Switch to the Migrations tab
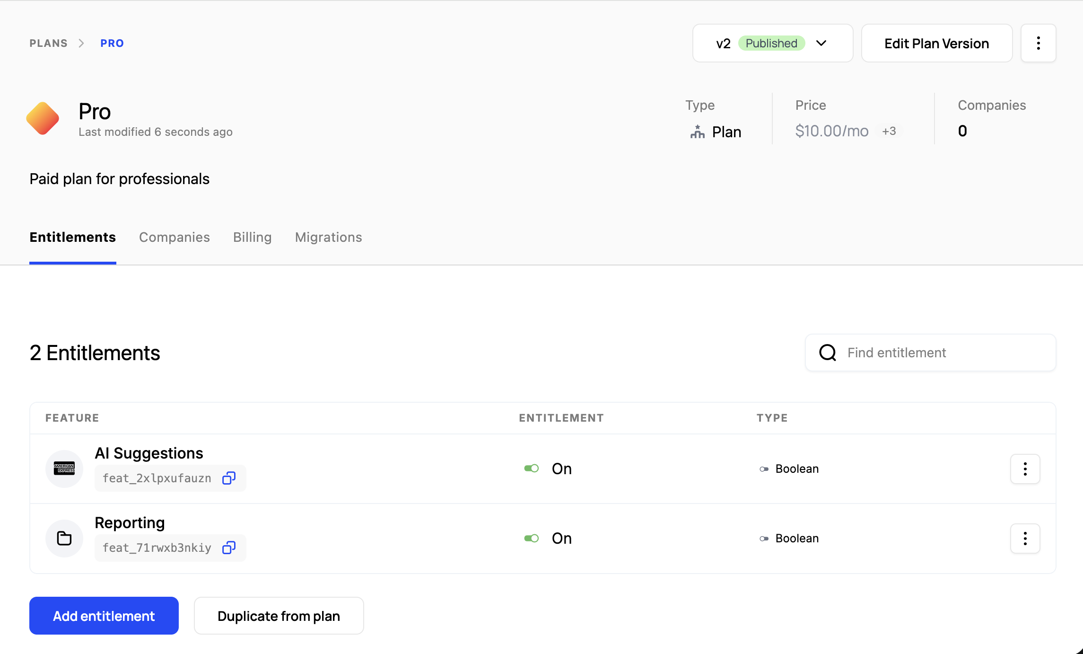The image size is (1083, 654). pyautogui.click(x=328, y=237)
